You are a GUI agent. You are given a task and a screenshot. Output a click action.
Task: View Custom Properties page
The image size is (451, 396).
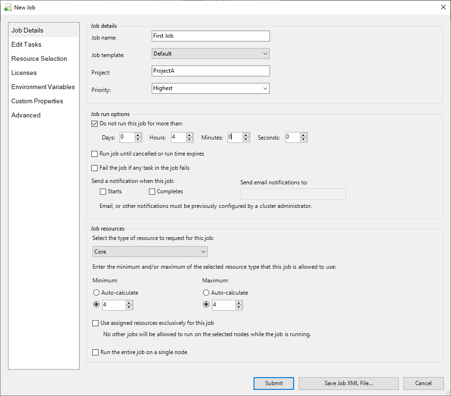click(x=37, y=101)
